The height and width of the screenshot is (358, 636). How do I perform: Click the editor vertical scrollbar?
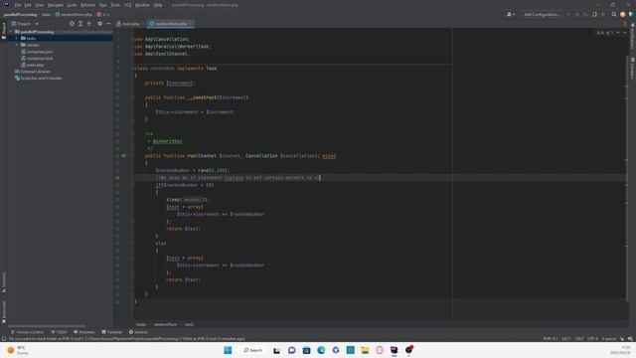628,179
